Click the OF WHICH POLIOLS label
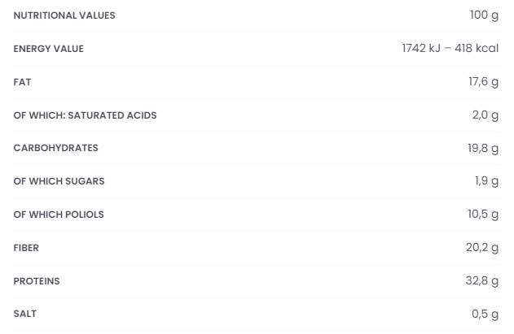514x334 pixels. coord(59,215)
